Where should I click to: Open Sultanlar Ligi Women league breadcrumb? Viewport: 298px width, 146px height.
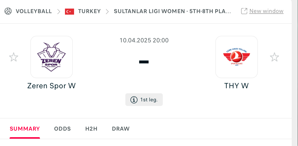tap(172, 11)
